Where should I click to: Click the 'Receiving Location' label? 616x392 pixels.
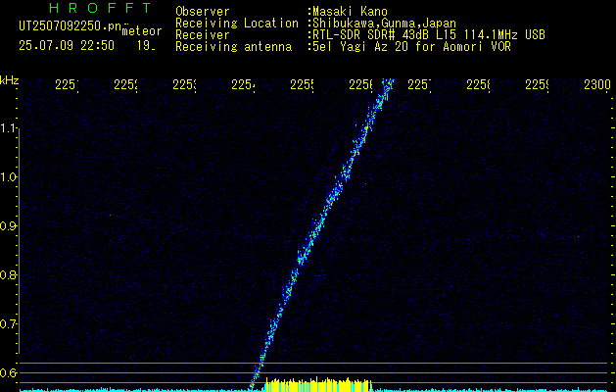click(x=237, y=24)
